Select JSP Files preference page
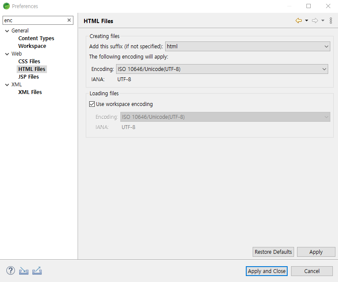338x282 pixels. (29, 77)
